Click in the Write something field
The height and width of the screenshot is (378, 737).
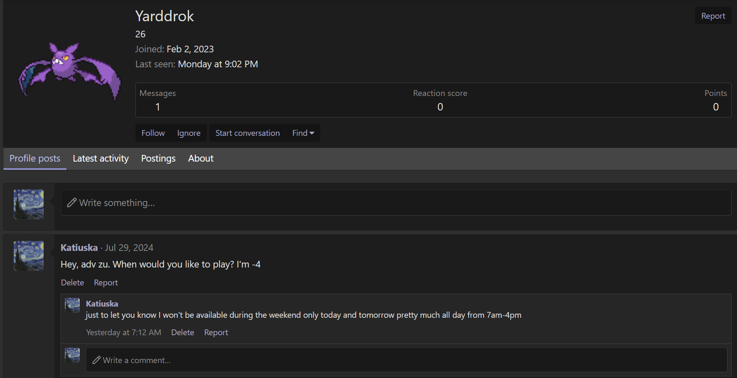(396, 203)
